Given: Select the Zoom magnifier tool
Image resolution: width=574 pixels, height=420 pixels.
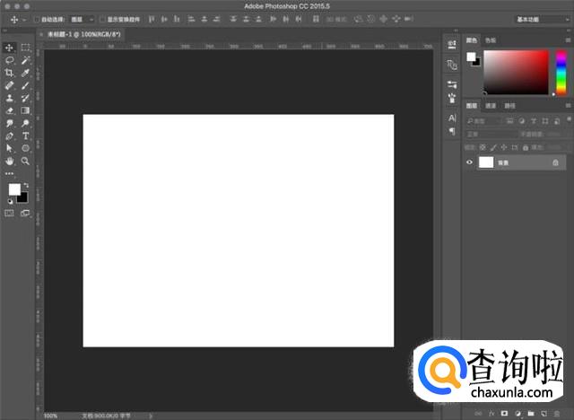Looking at the screenshot, I should click(x=25, y=161).
